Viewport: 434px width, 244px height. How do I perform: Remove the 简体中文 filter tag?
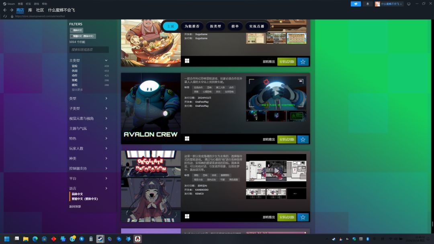(x=76, y=30)
